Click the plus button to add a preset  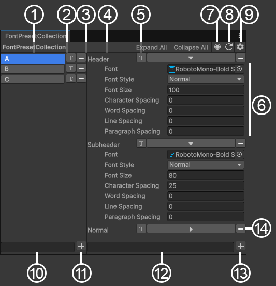[x=81, y=246]
